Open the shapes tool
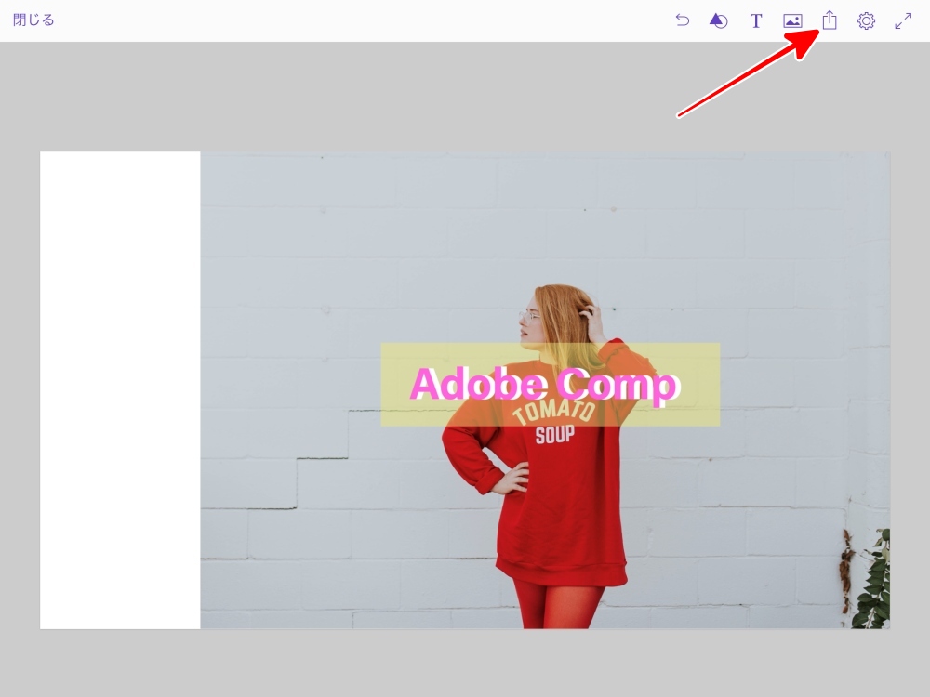 click(718, 20)
